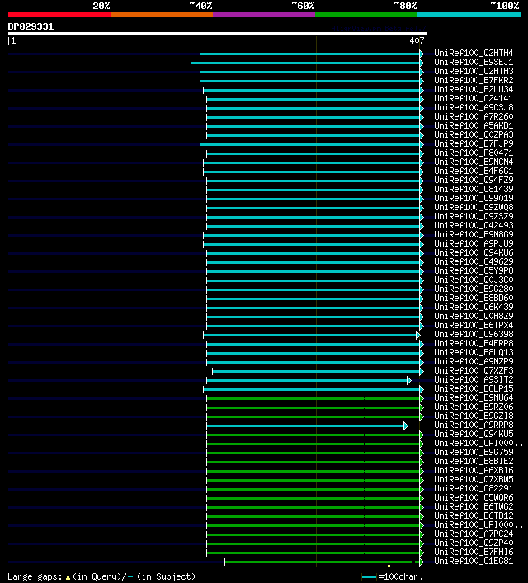Click the cyan ~100% legend color segment
The image size is (528, 583).
coord(469,15)
